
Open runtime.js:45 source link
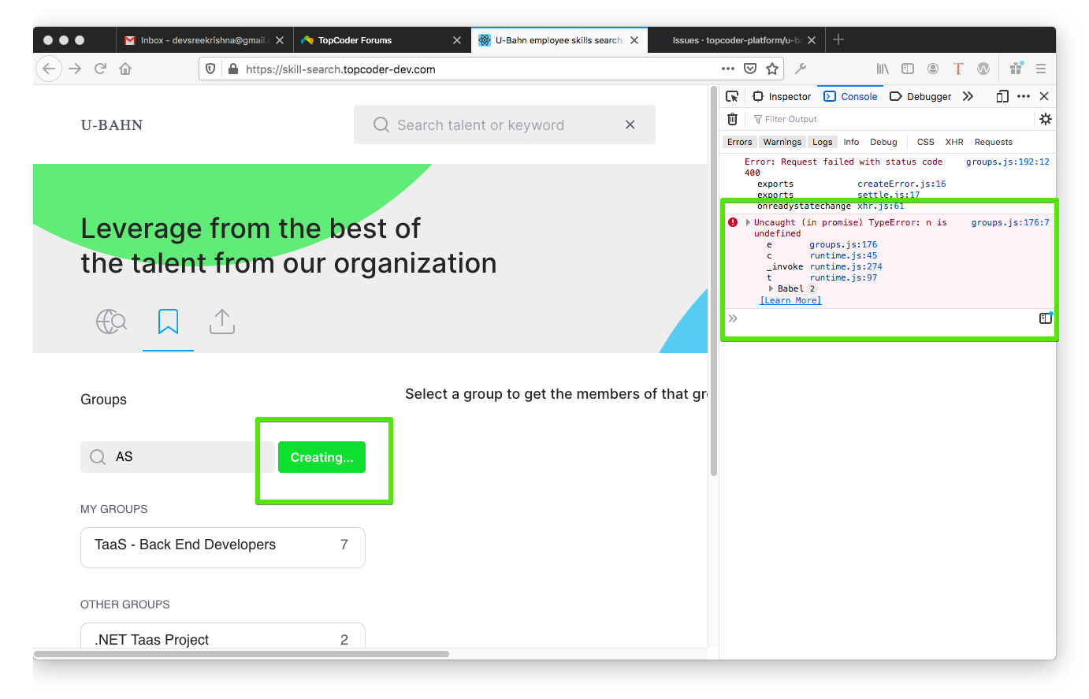coord(843,255)
